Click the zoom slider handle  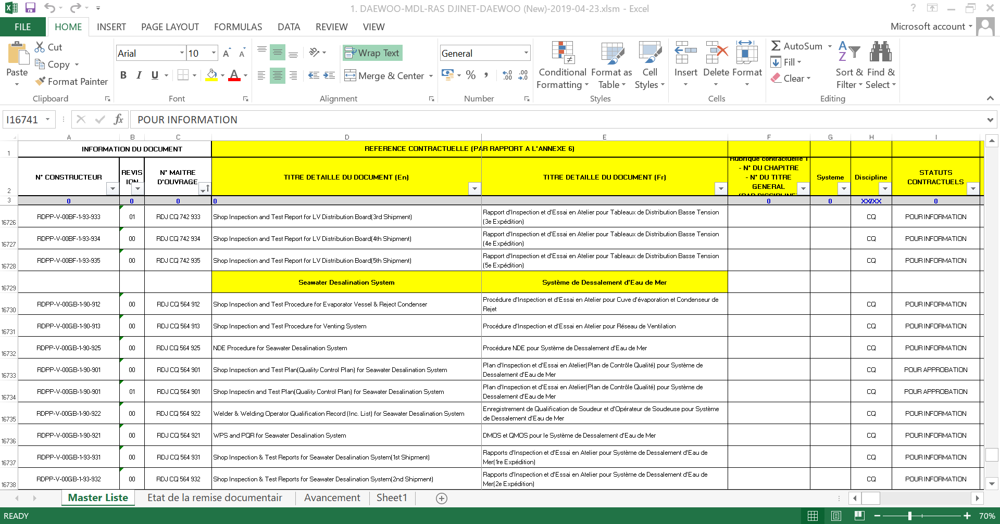tap(910, 516)
